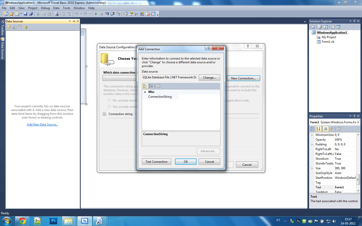Select 'No, exclude sensitive data' radio button
The width and height of the screenshot is (362, 226).
[109, 100]
